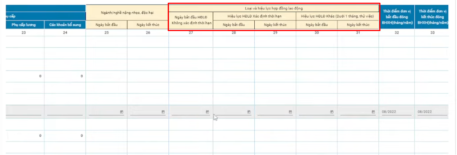Click column number 29

coord(275,33)
